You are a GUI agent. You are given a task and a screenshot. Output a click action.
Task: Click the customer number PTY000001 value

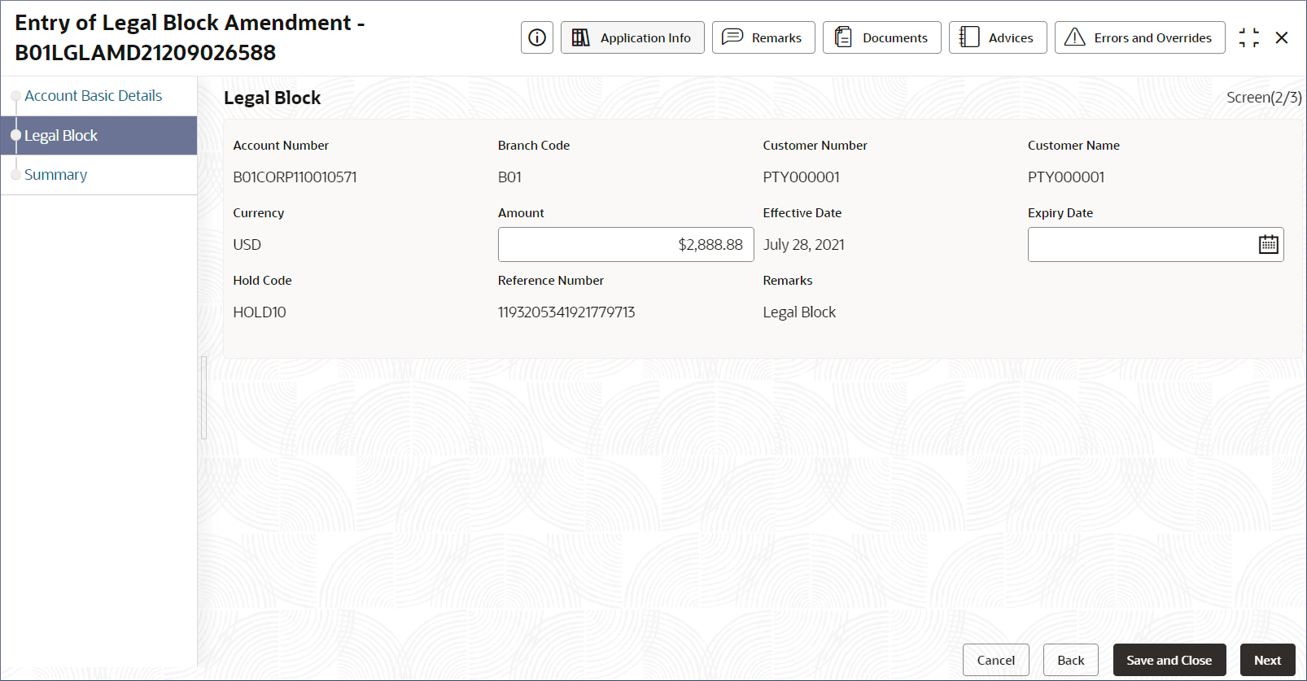point(802,177)
